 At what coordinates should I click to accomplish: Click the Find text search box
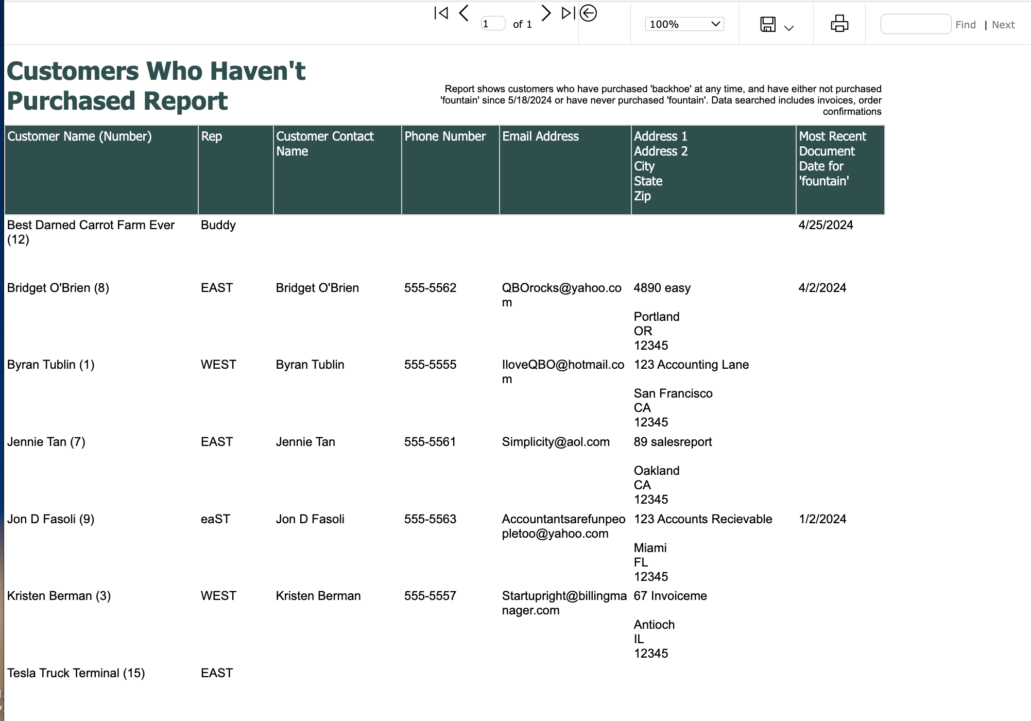click(x=915, y=24)
